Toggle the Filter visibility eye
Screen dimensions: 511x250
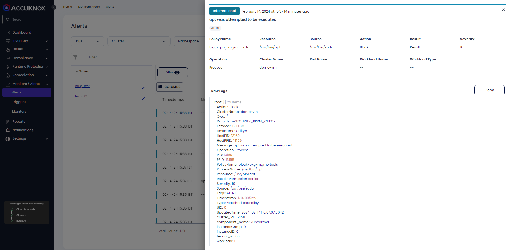click(x=177, y=72)
